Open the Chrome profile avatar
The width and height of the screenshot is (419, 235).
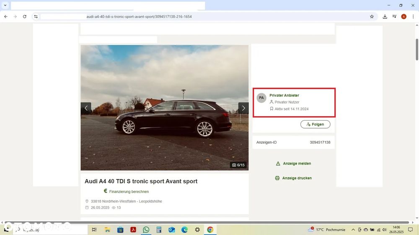click(x=404, y=17)
